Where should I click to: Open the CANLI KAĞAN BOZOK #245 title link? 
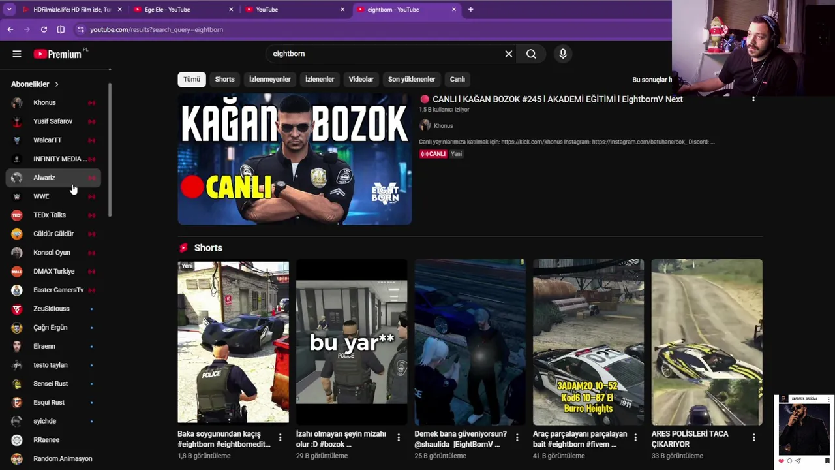click(558, 99)
